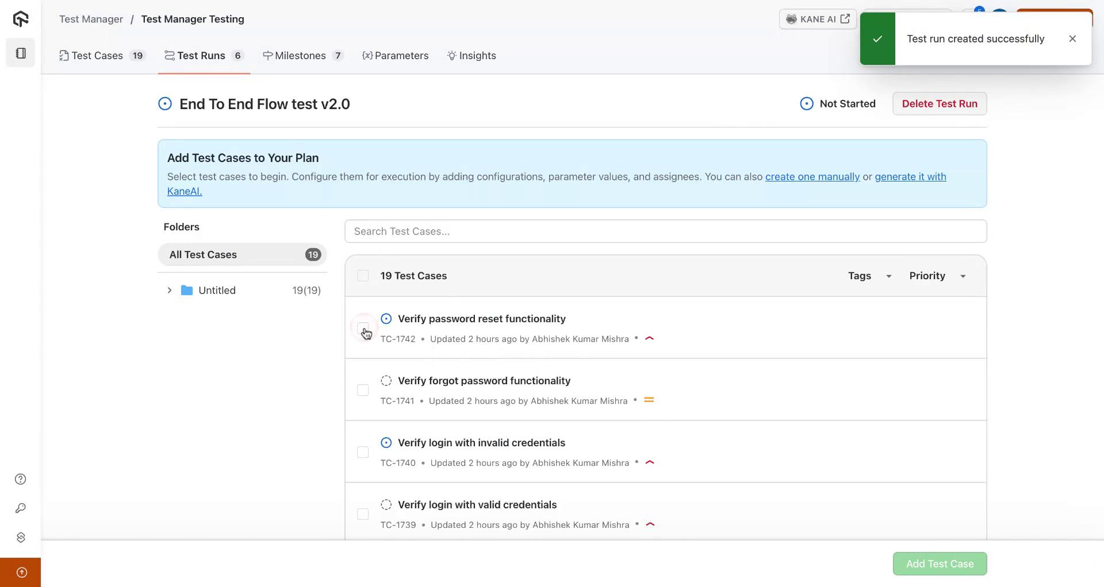This screenshot has height=587, width=1104.
Task: Select all 19 test cases checkbox
Action: (363, 276)
